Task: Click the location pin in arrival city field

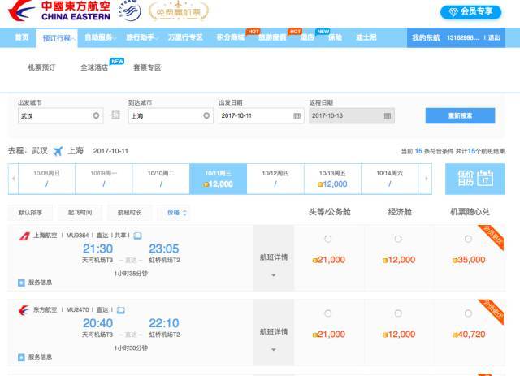Action: [x=206, y=115]
